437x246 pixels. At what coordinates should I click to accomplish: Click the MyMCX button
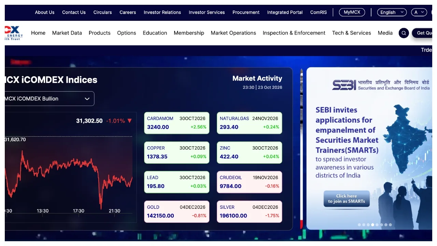coord(352,12)
